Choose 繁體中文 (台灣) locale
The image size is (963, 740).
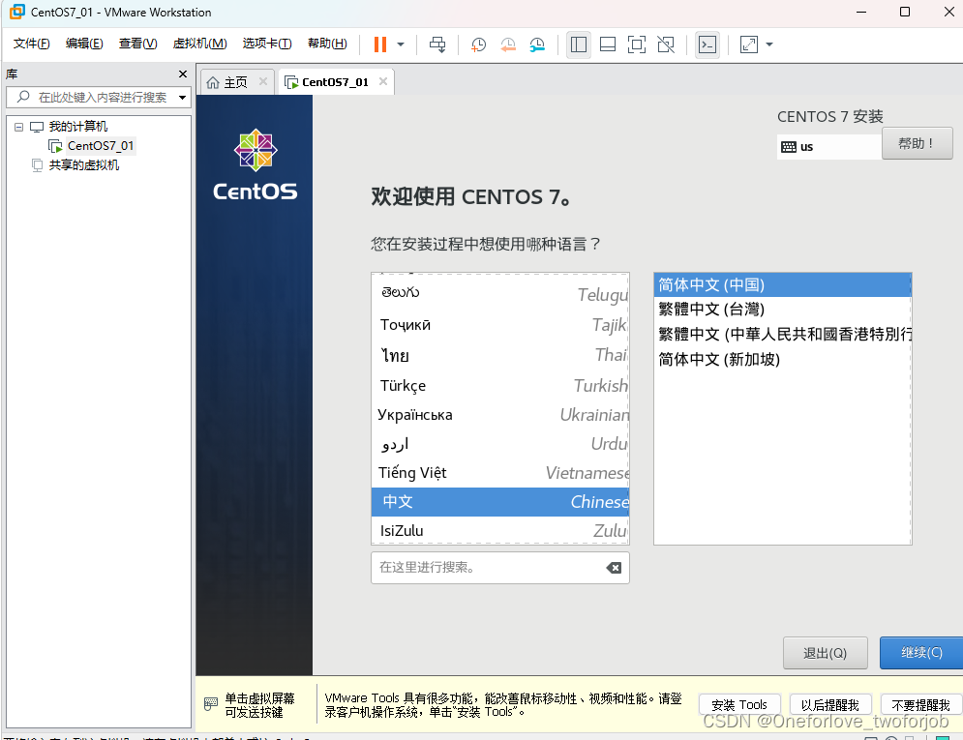(782, 310)
